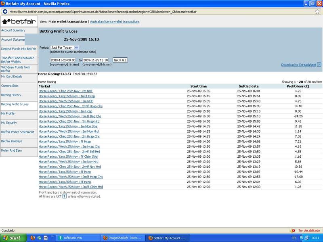Click the UKT help question mark icon
323x242 pixels.
tap(65, 196)
